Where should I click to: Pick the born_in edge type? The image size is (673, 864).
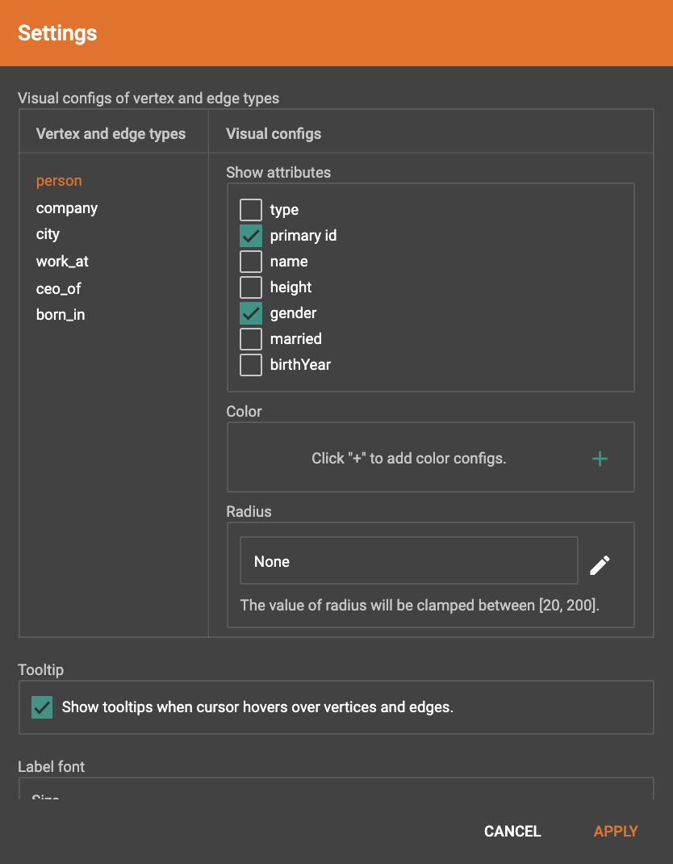(61, 315)
